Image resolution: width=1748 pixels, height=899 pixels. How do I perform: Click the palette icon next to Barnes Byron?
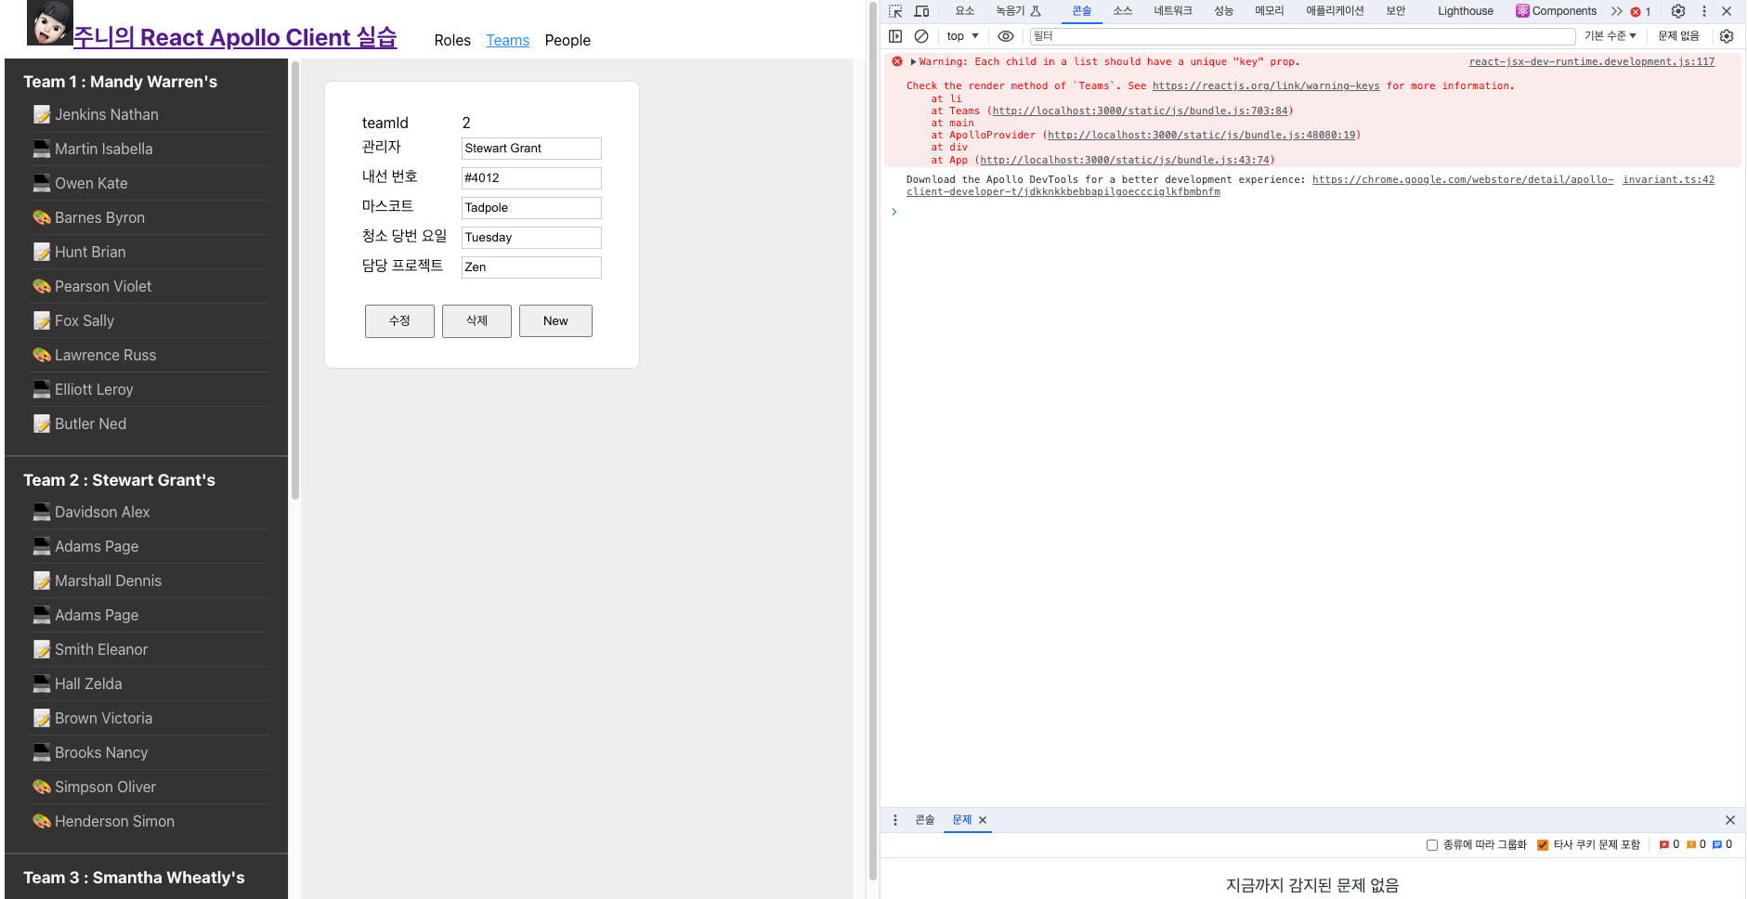click(x=42, y=217)
